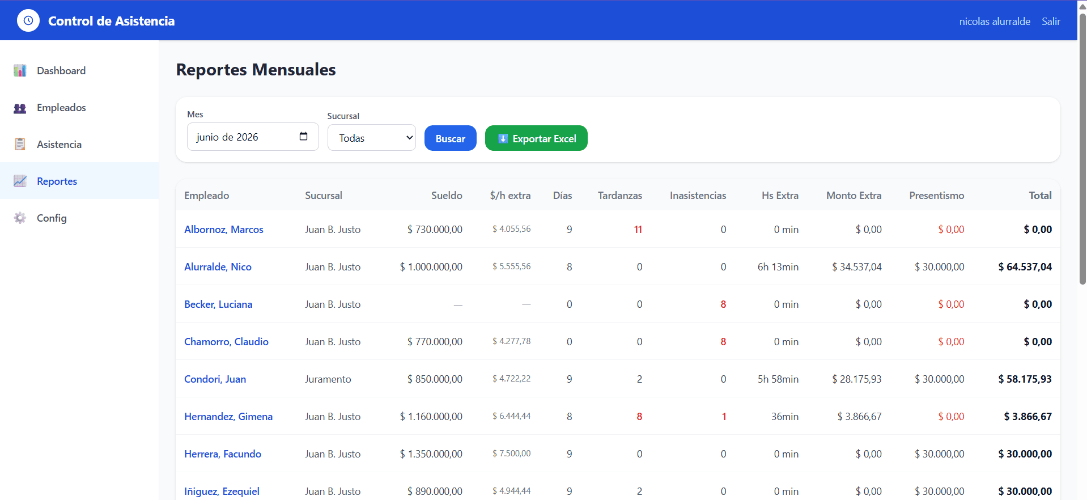Viewport: 1087px width, 500px height.
Task: Click the Asistencia clipboard icon
Action: [x=20, y=145]
